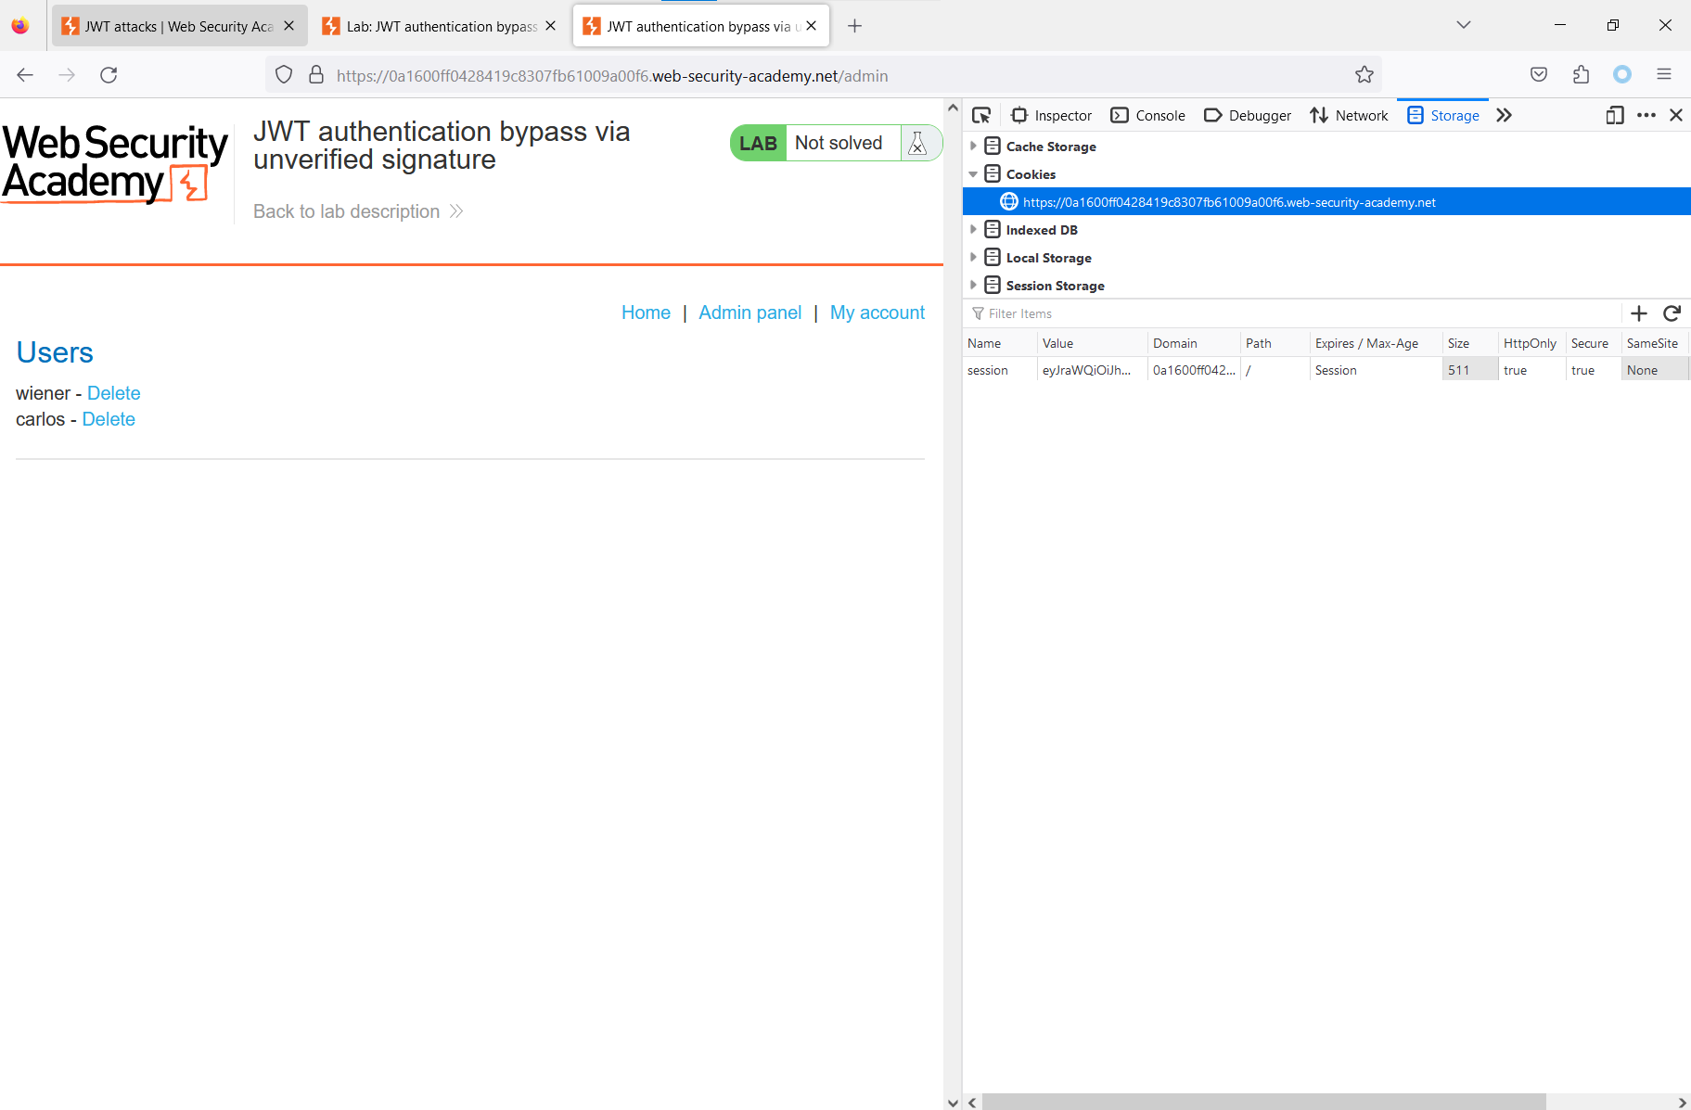Click the Not solved lab status badge
The height and width of the screenshot is (1110, 1691).
pyautogui.click(x=838, y=143)
